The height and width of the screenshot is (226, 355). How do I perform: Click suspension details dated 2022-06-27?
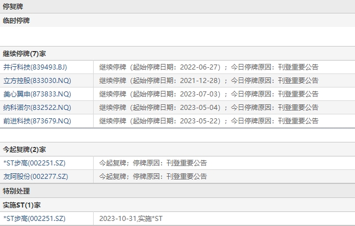click(x=209, y=67)
